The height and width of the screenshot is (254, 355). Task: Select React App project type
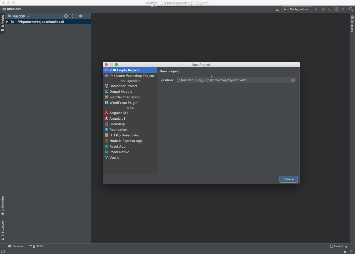click(130, 146)
